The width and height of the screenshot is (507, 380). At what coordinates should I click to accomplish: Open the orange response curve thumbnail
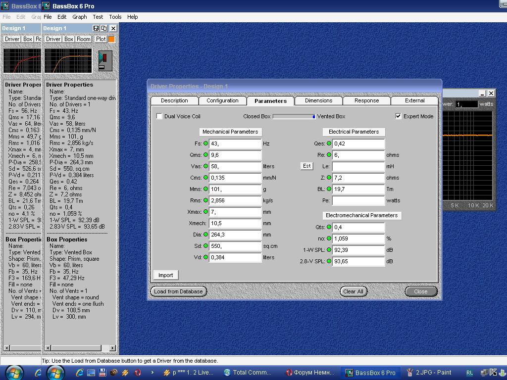tap(68, 61)
